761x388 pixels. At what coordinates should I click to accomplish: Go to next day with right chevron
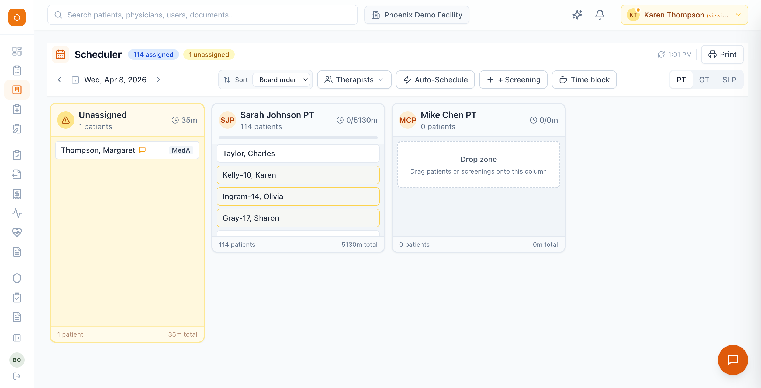pyautogui.click(x=158, y=80)
